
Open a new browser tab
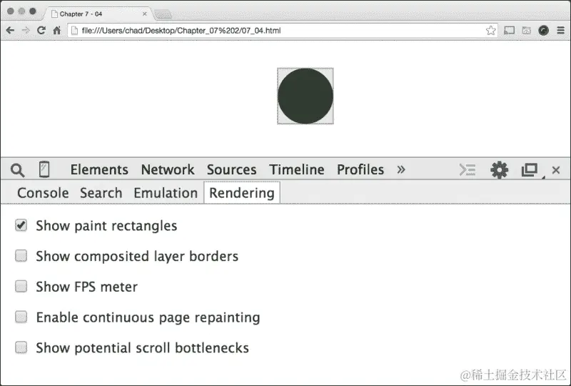[x=163, y=14]
